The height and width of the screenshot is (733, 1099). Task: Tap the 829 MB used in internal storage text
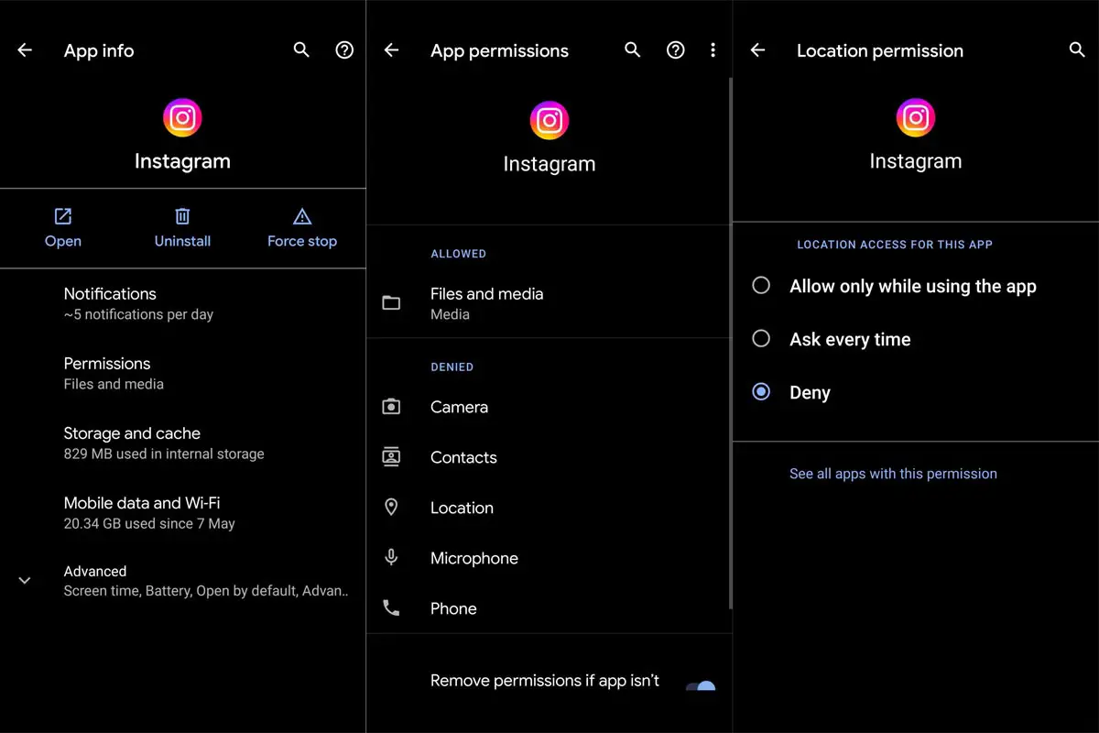(x=164, y=454)
